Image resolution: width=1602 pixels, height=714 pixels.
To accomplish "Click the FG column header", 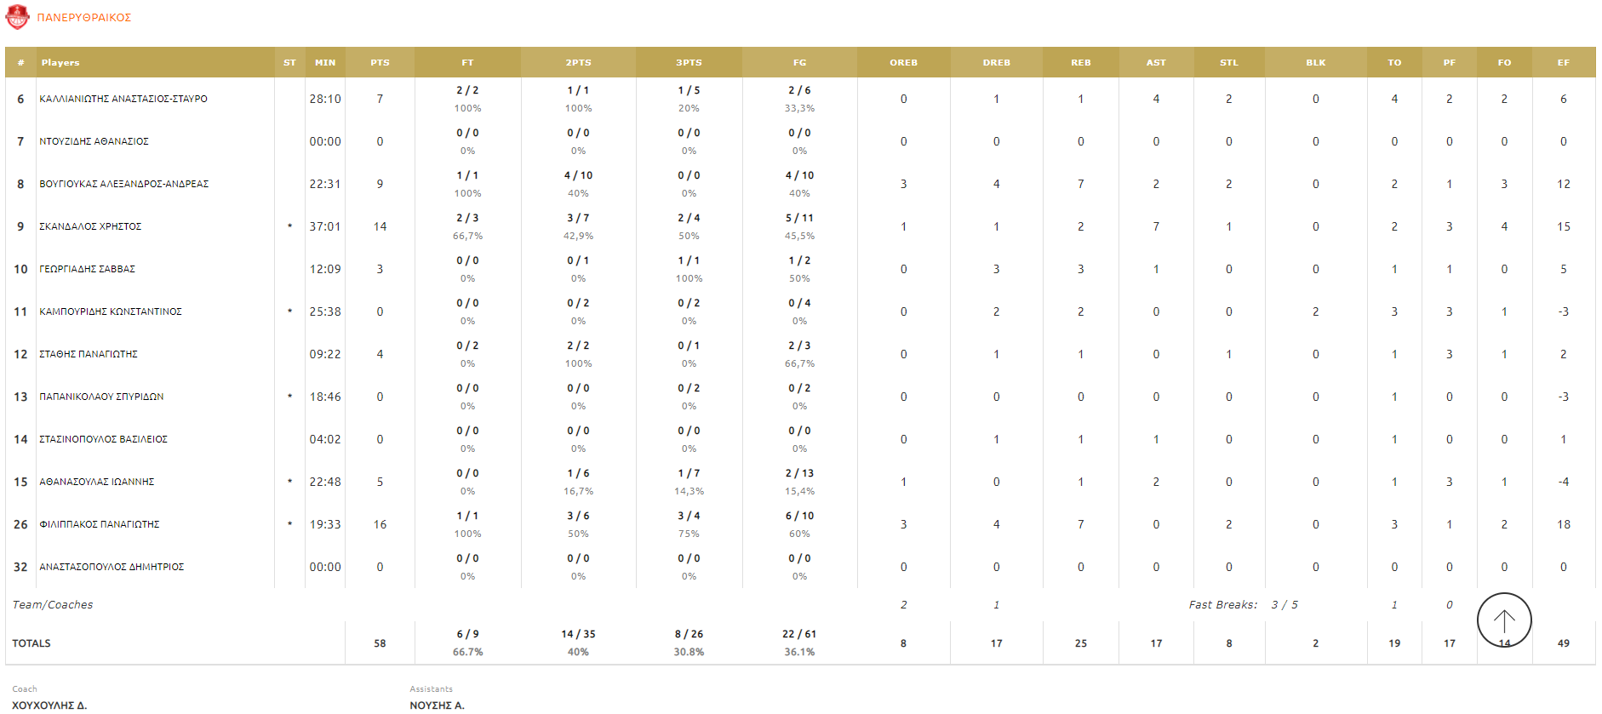I will point(799,63).
